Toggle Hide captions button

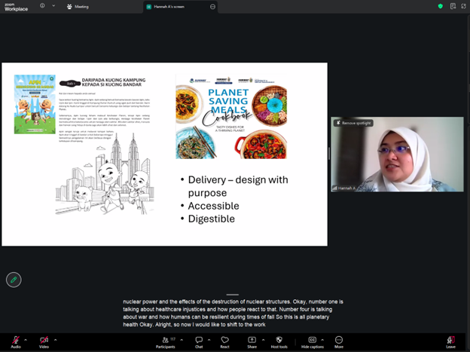[x=312, y=341]
